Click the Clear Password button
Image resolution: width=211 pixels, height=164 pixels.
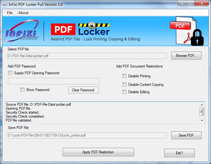[x=83, y=90]
